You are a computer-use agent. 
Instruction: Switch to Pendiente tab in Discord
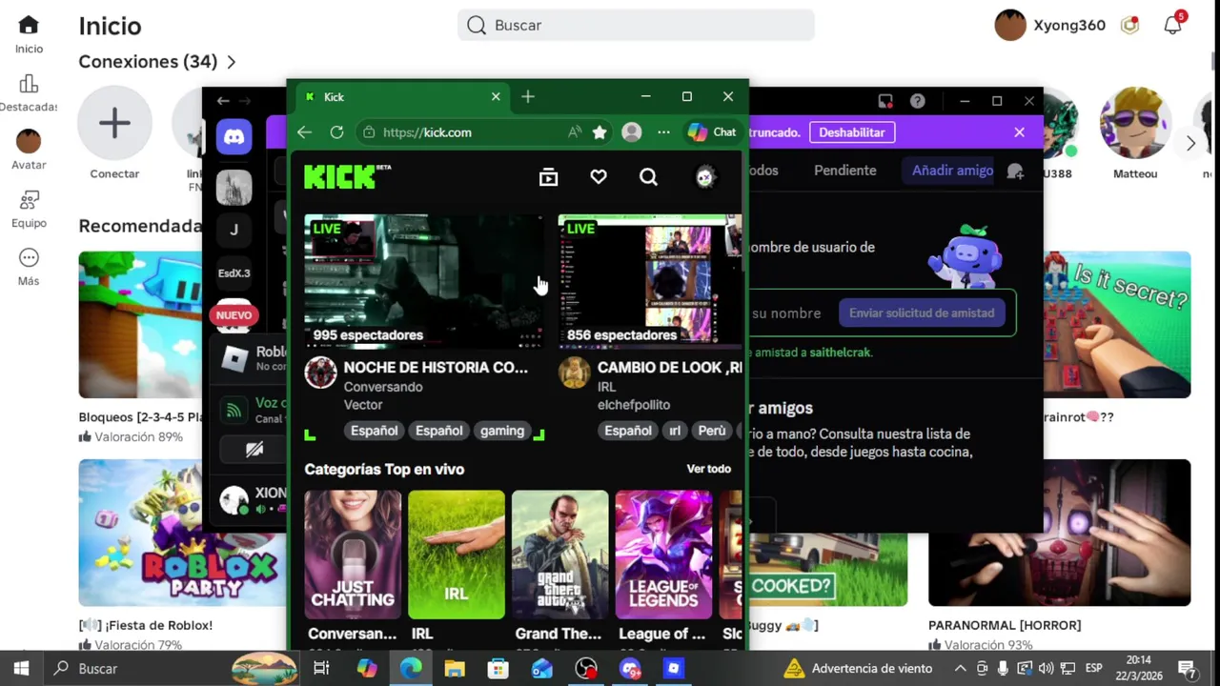844,171
